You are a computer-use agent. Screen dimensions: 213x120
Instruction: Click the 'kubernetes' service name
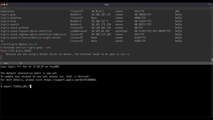[x=8, y=11]
